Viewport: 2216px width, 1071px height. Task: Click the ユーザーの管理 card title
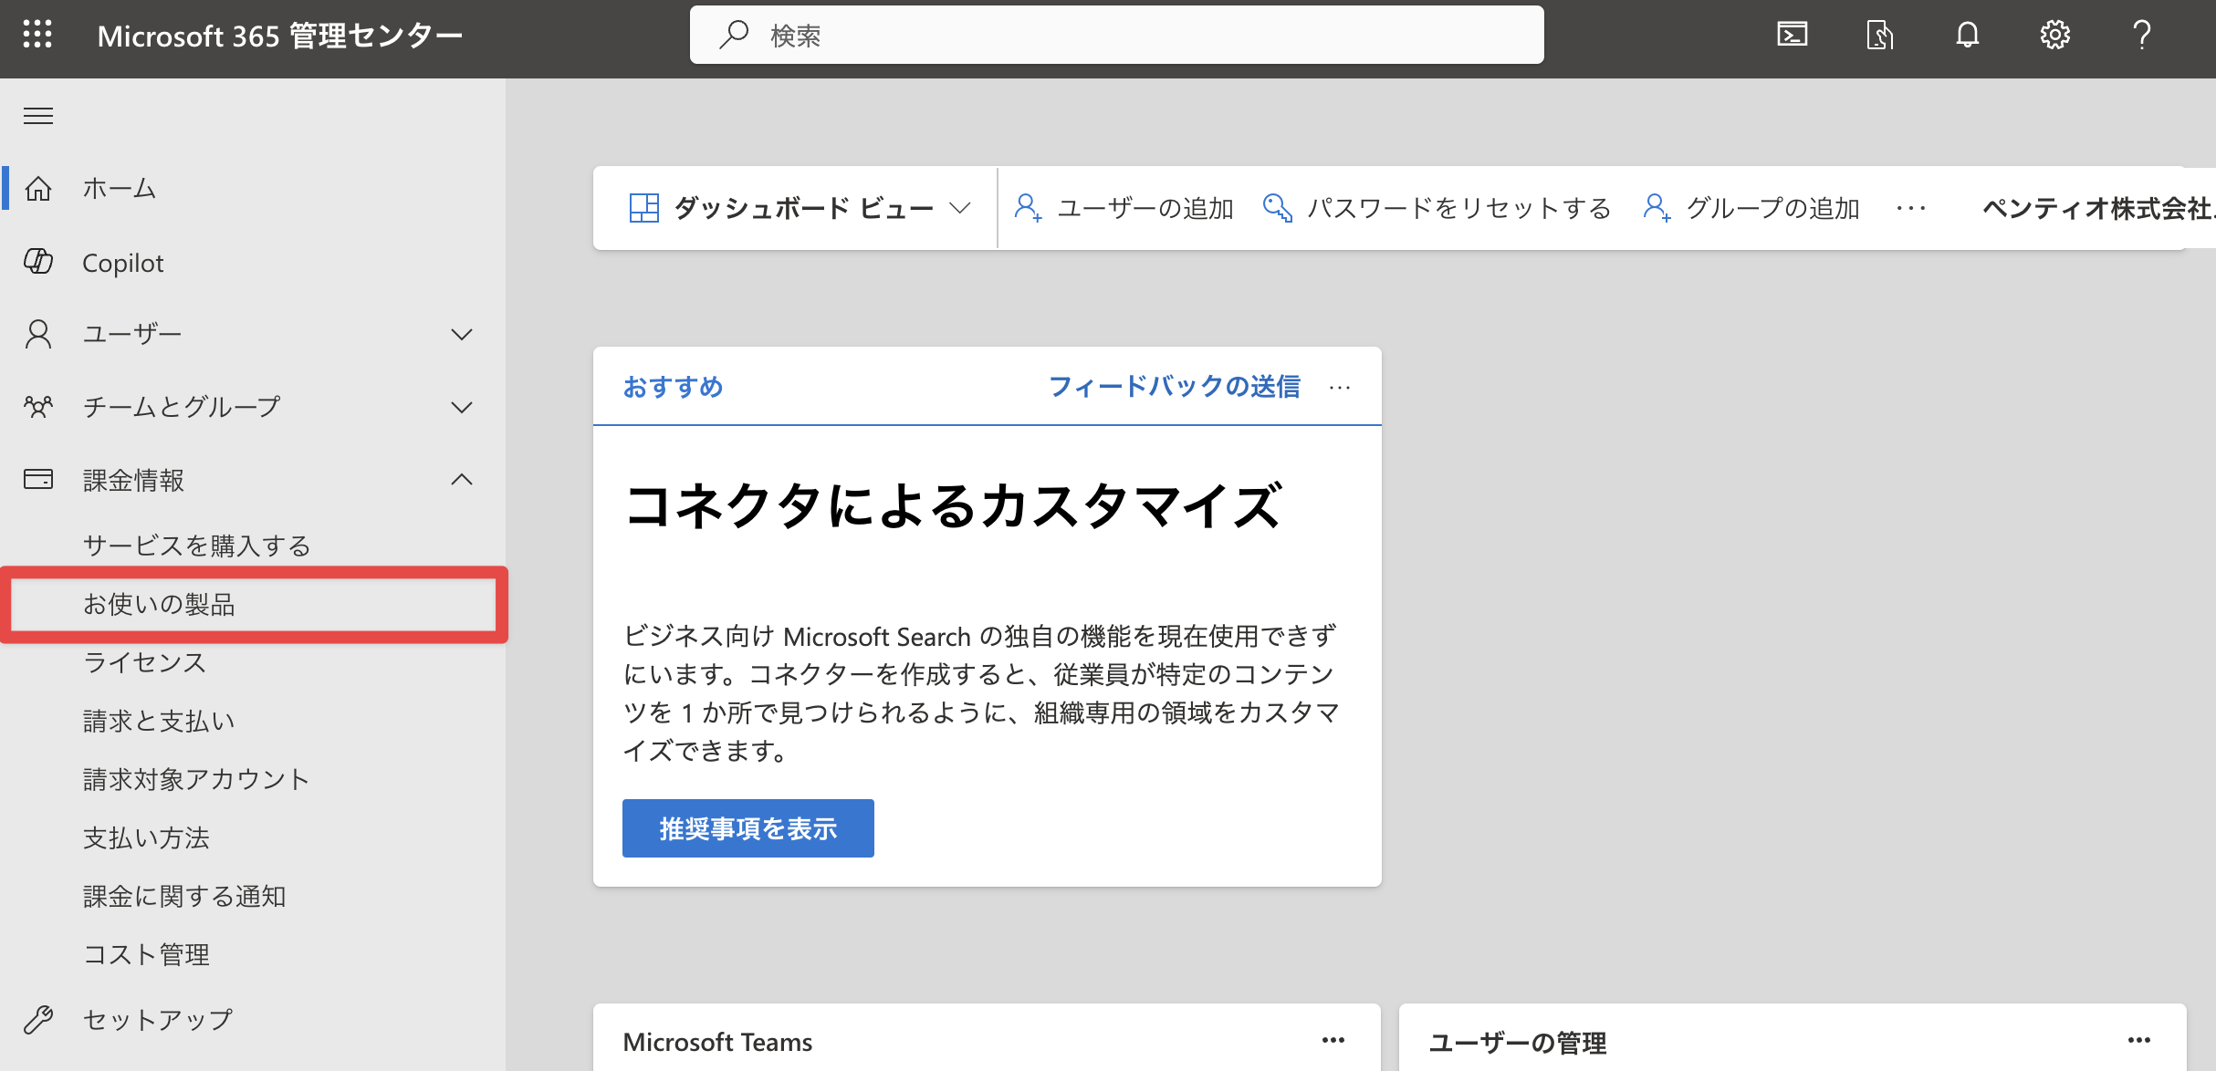1517,1042
